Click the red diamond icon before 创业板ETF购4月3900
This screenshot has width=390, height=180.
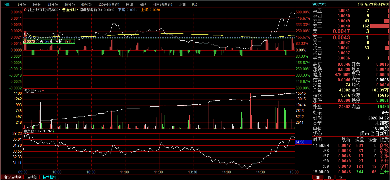[25, 10]
